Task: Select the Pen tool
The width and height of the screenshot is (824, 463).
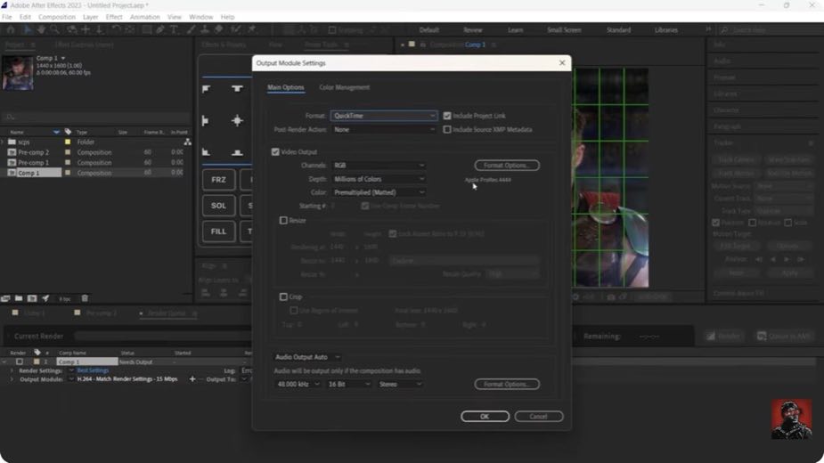Action: click(x=160, y=30)
